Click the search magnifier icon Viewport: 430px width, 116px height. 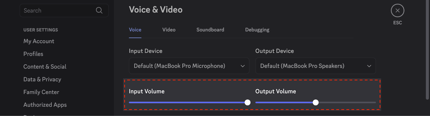click(x=99, y=10)
